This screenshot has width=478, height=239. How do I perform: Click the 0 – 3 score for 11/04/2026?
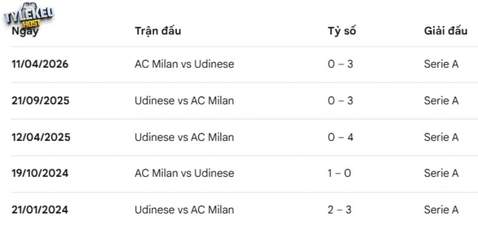tap(340, 64)
